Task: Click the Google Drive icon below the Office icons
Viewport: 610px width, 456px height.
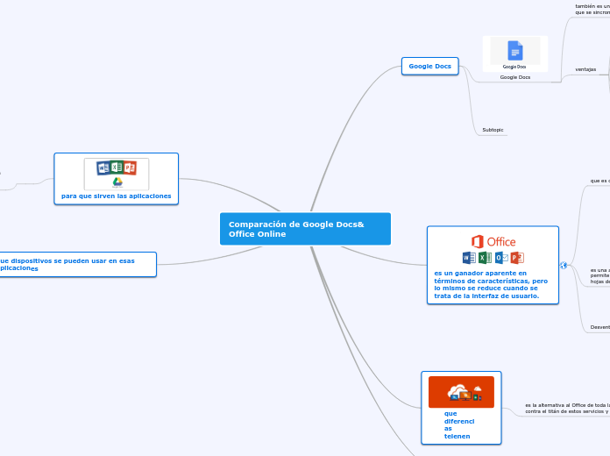Action: point(117,182)
